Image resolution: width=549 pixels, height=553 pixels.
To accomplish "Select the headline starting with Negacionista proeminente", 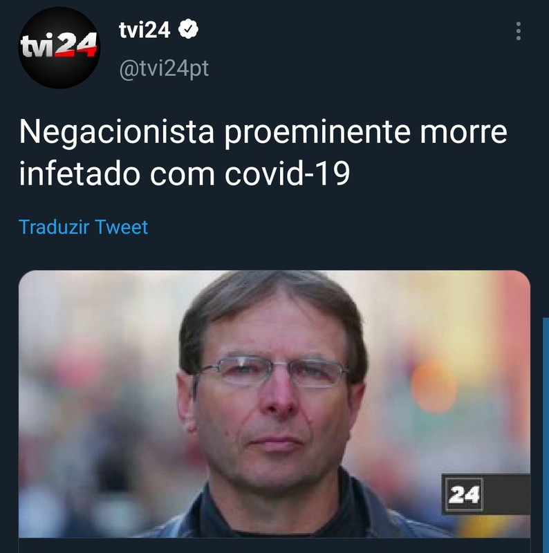I will (263, 152).
